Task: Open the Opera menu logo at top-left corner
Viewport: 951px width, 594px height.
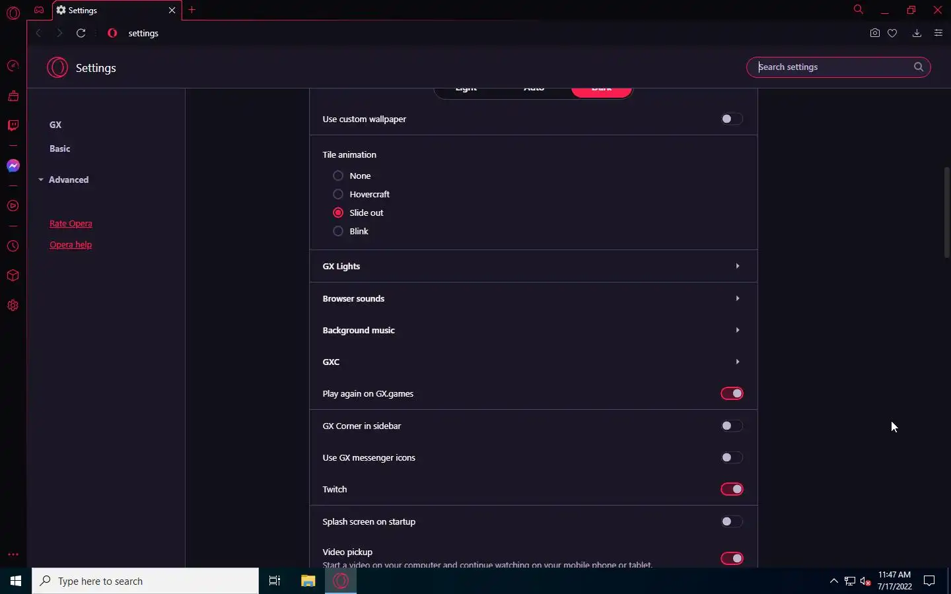Action: pos(13,12)
